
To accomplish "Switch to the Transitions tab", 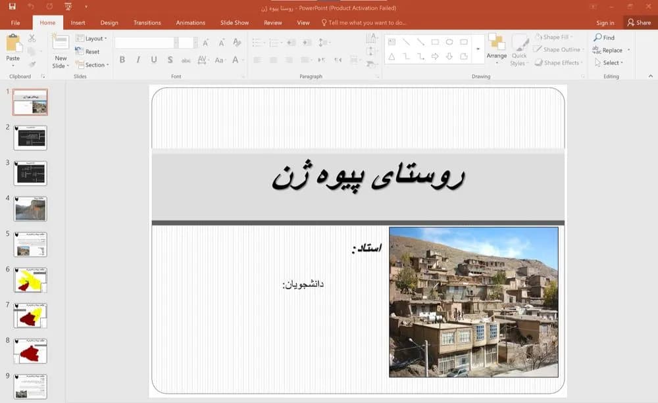I will tap(147, 22).
